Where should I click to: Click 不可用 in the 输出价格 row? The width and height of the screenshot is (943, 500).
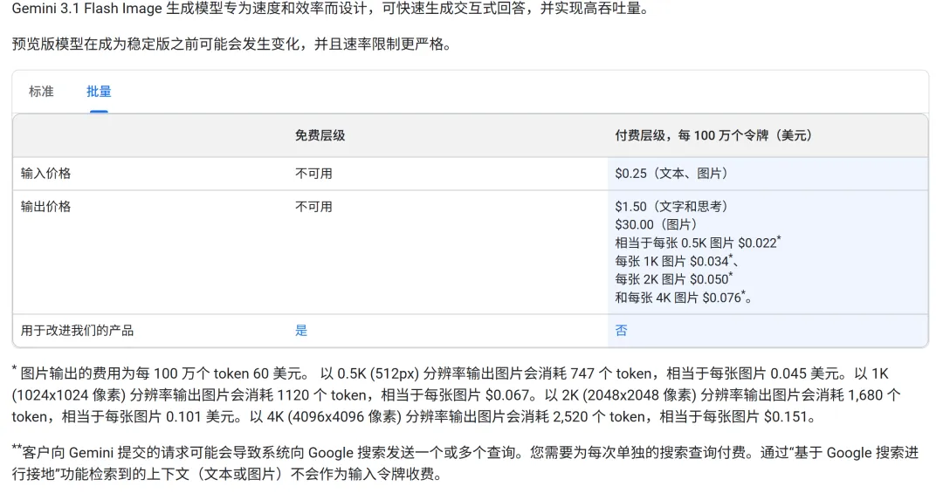coord(313,207)
